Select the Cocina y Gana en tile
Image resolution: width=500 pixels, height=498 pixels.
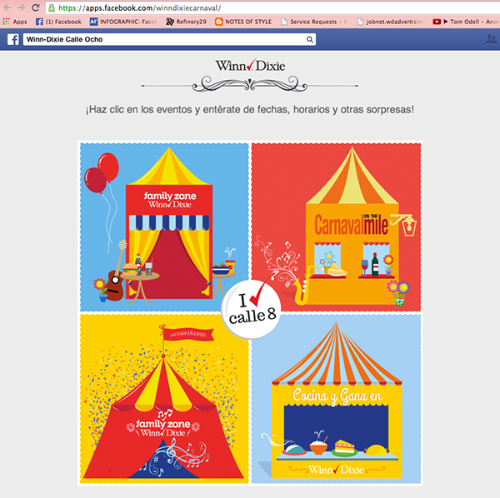click(x=336, y=399)
